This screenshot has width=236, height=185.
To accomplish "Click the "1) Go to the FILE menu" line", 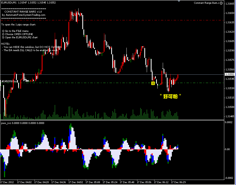I will click(15, 31).
